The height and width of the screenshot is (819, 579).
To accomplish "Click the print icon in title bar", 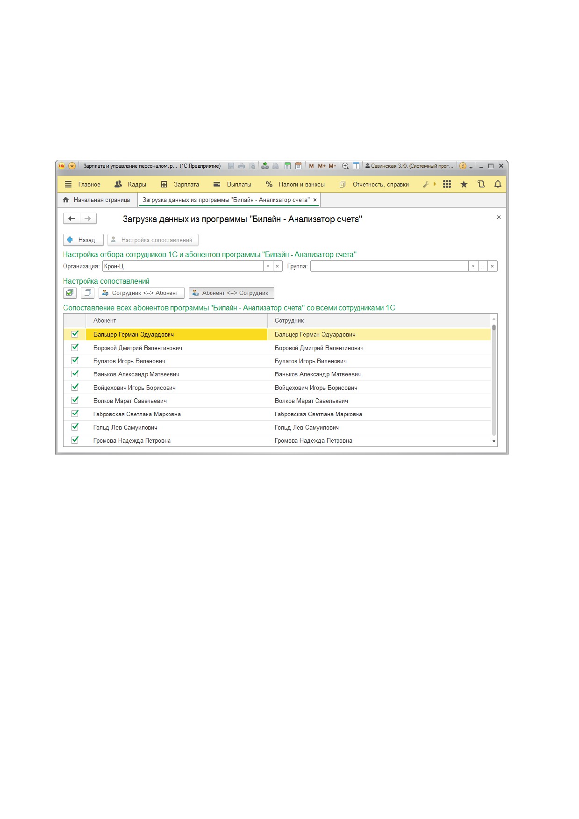I will [242, 166].
